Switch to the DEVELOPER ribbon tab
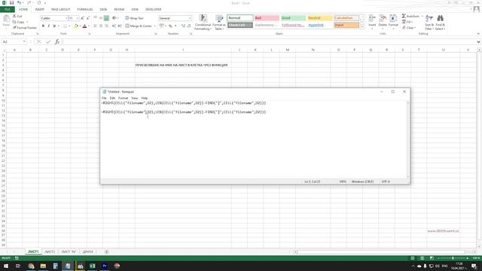 153,10
